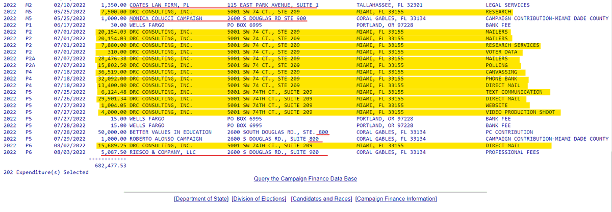Follow the Department of State link
Viewport: 612px width, 212px height.
pos(201,199)
